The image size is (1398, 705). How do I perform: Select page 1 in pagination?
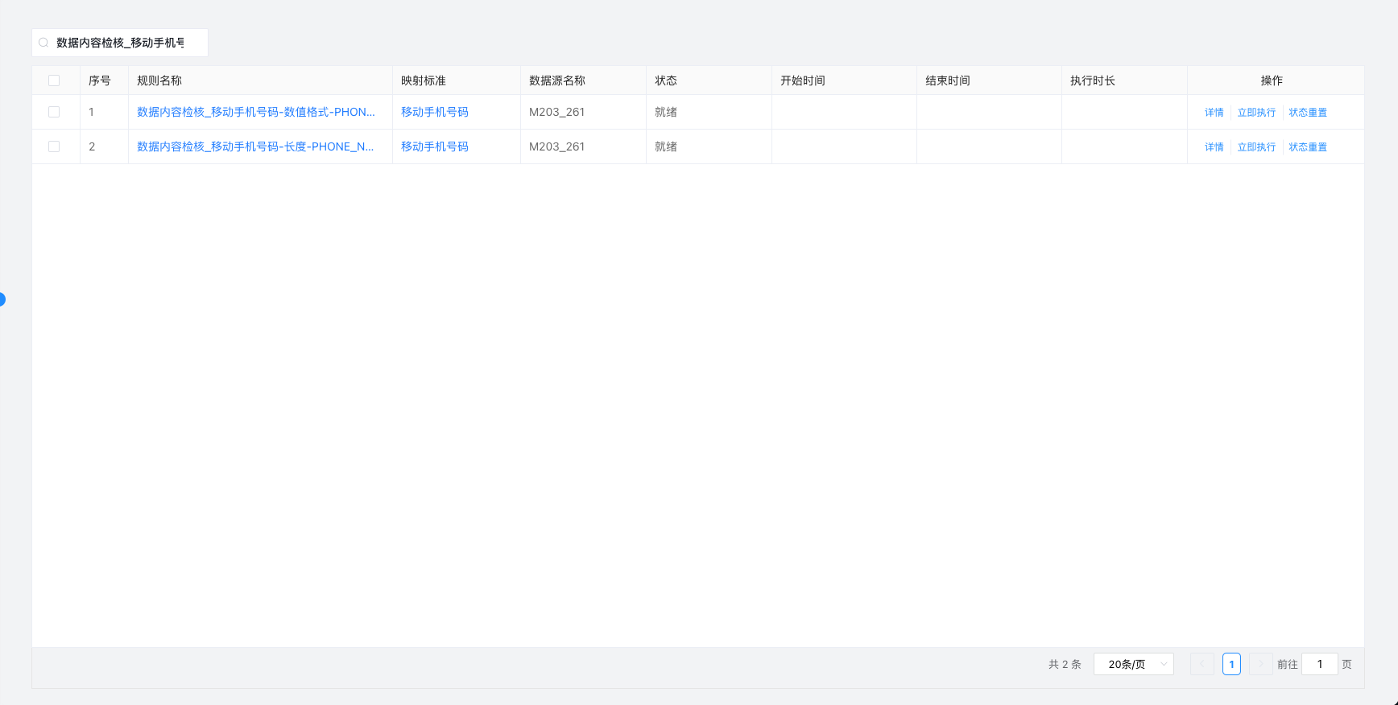[x=1231, y=664]
